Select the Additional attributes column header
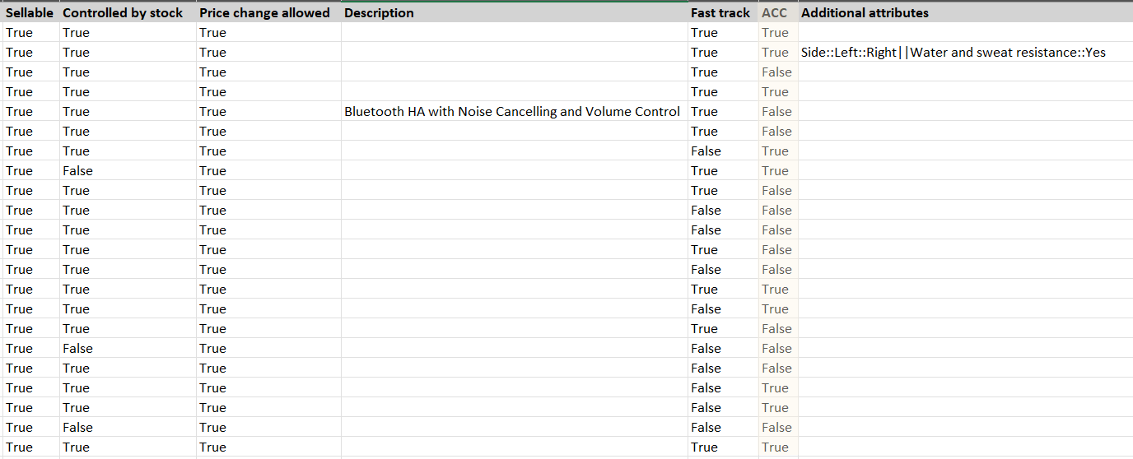 click(965, 13)
